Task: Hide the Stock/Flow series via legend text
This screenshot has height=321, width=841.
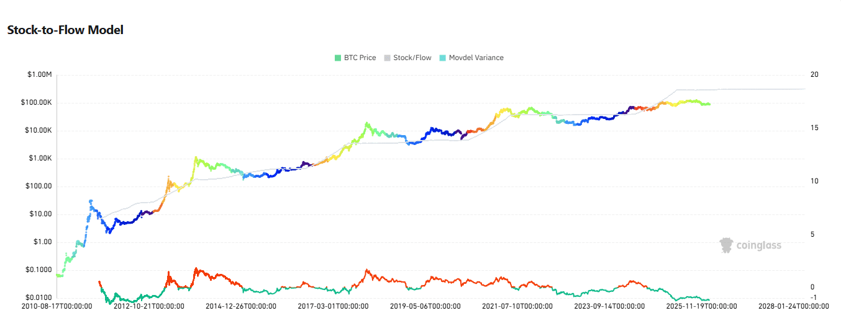Action: point(412,58)
